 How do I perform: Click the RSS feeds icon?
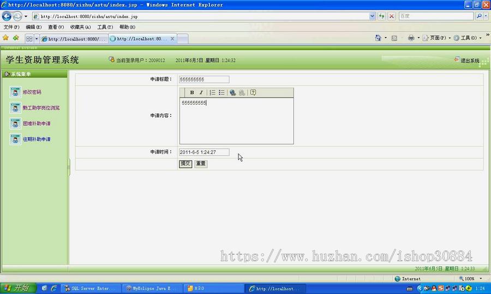pyautogui.click(x=394, y=38)
